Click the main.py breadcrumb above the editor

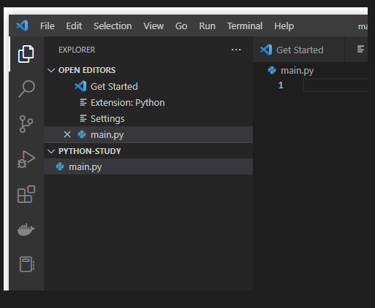click(x=297, y=71)
